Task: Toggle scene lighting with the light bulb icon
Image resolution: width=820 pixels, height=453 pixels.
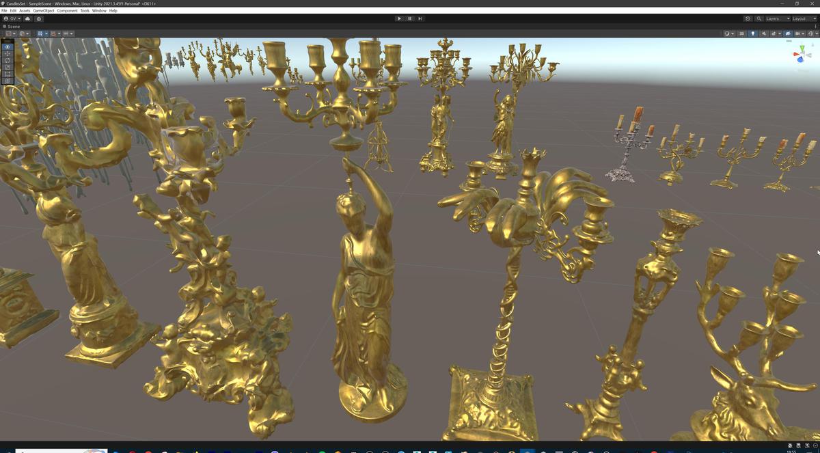Action: click(x=753, y=33)
